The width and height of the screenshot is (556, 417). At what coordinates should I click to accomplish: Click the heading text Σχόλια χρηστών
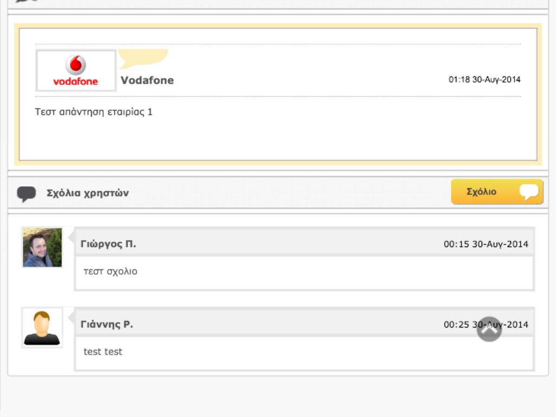click(x=87, y=193)
